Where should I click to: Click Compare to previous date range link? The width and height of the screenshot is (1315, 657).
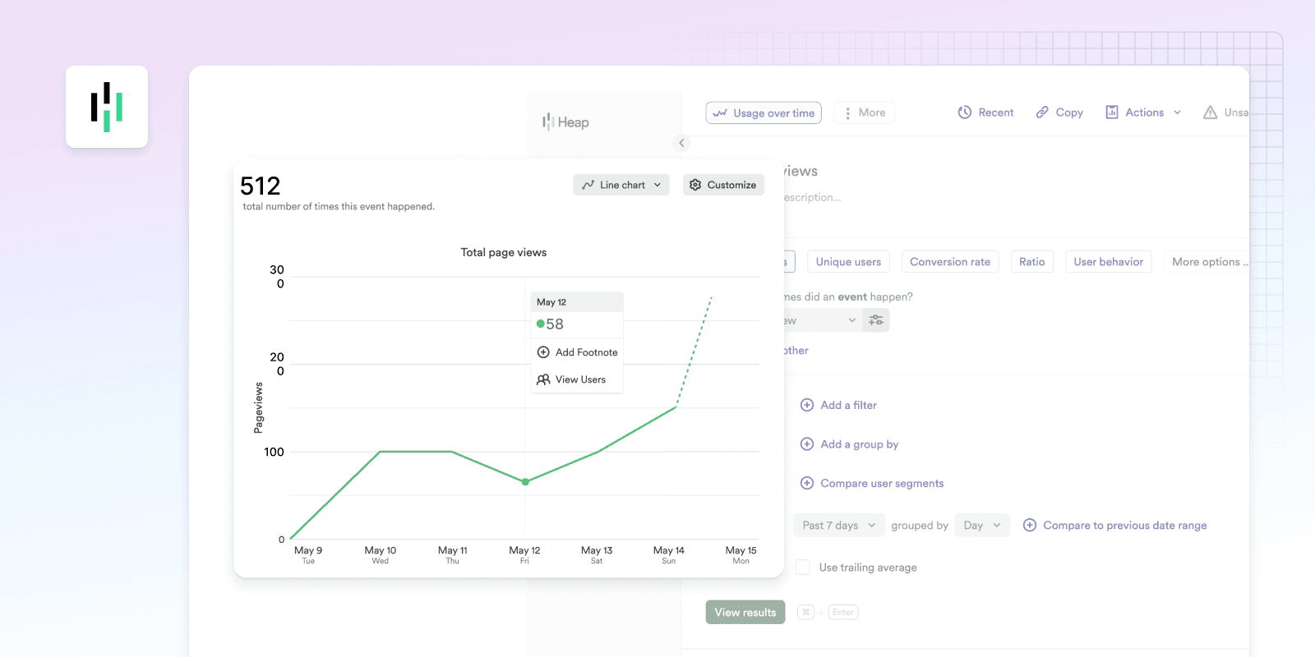point(1125,526)
